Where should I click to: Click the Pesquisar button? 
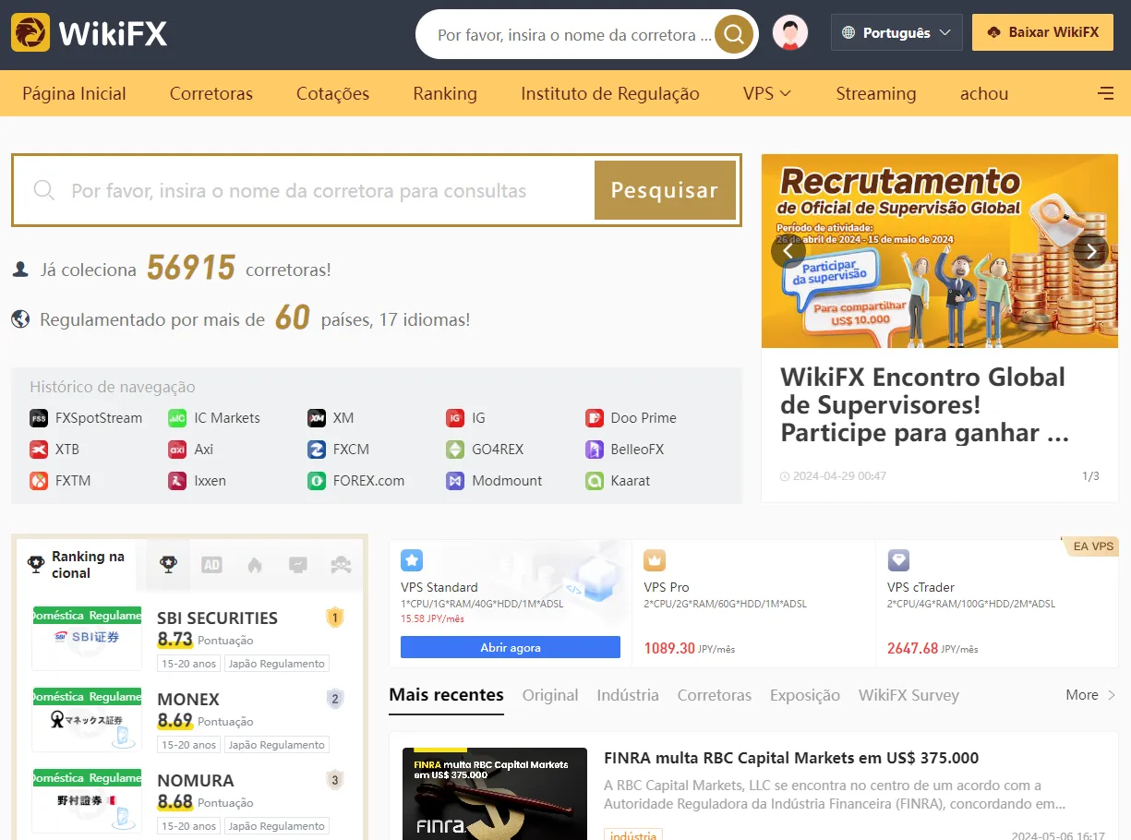[x=665, y=190]
